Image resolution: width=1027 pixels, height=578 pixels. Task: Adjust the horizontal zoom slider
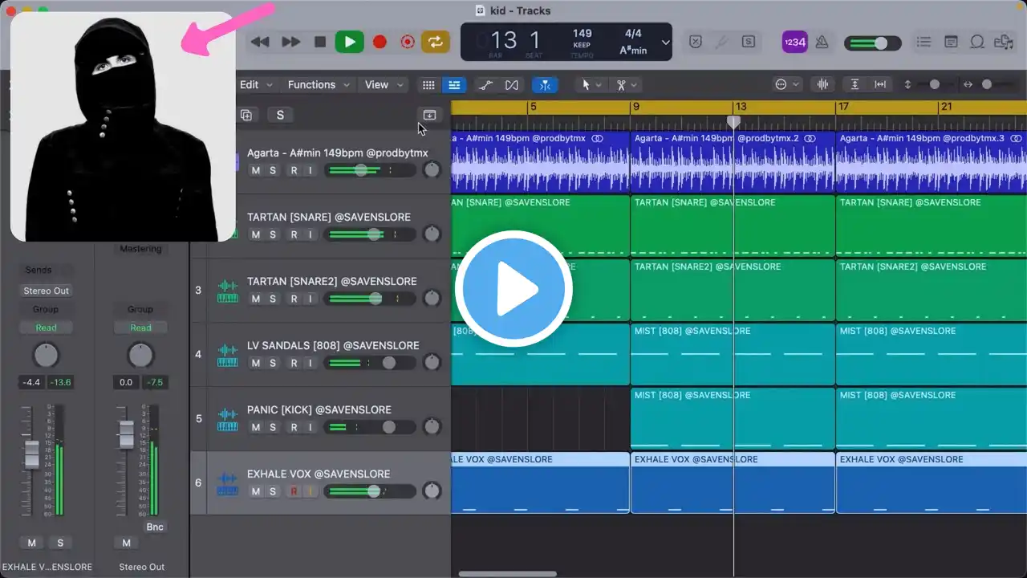pos(988,84)
